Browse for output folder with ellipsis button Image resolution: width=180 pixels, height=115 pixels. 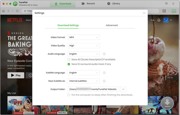(x=123, y=89)
